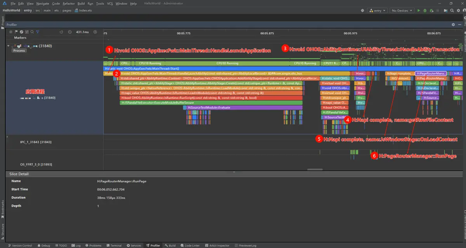Open the profiler search magnifier icon
Screen dimensions: 466x248
(32, 32)
